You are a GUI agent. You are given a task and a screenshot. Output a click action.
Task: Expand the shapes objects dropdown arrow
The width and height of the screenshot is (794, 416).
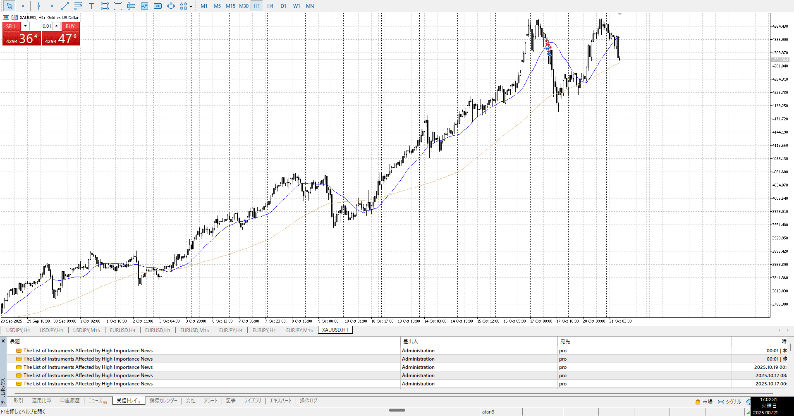point(191,7)
